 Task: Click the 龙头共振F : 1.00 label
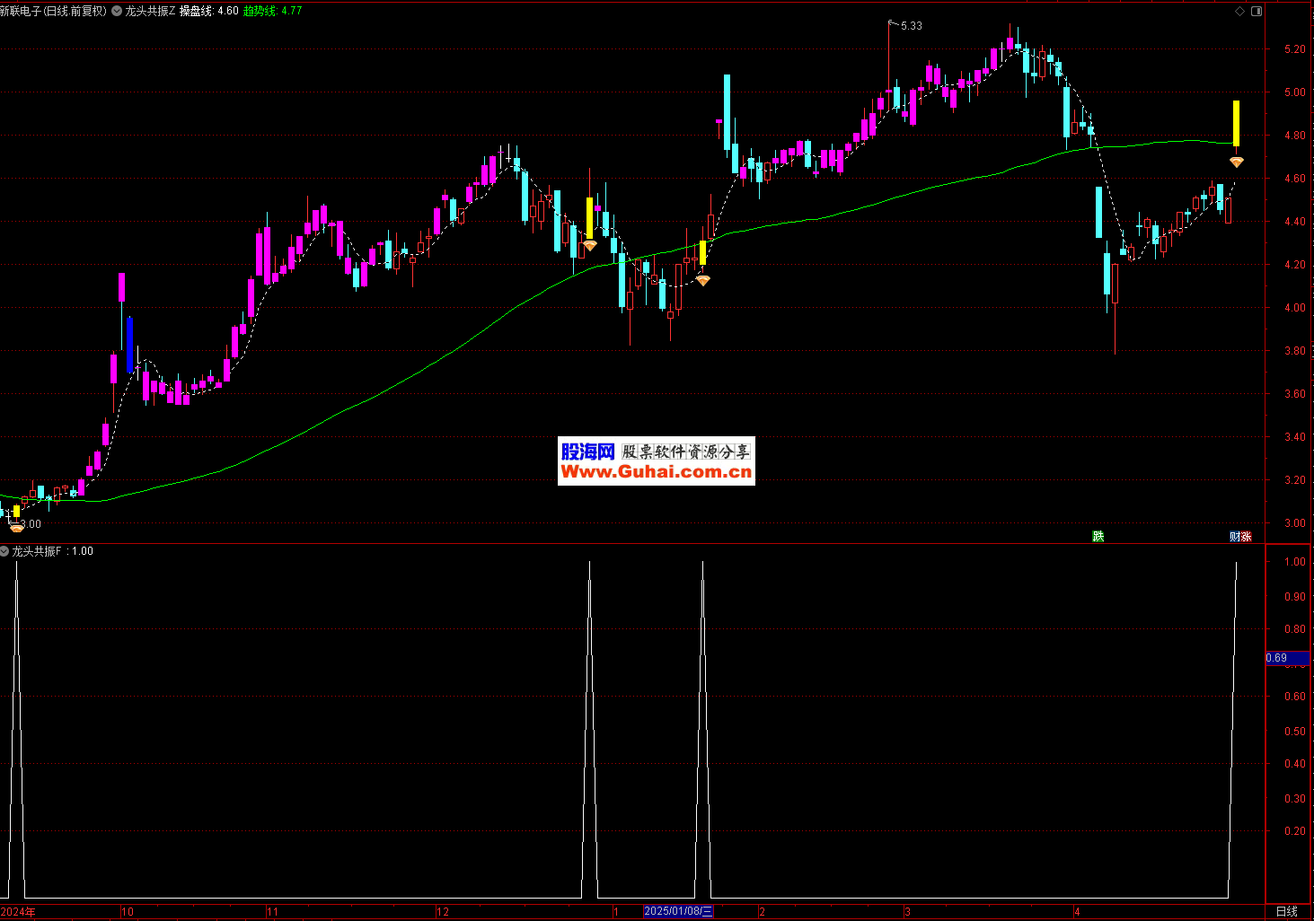point(52,551)
